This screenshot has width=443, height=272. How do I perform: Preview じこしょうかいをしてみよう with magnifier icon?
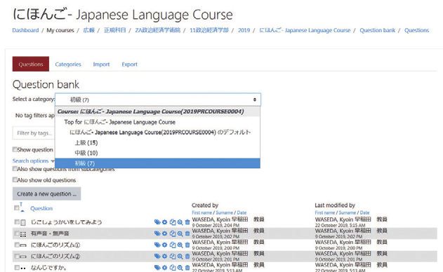pos(180,222)
